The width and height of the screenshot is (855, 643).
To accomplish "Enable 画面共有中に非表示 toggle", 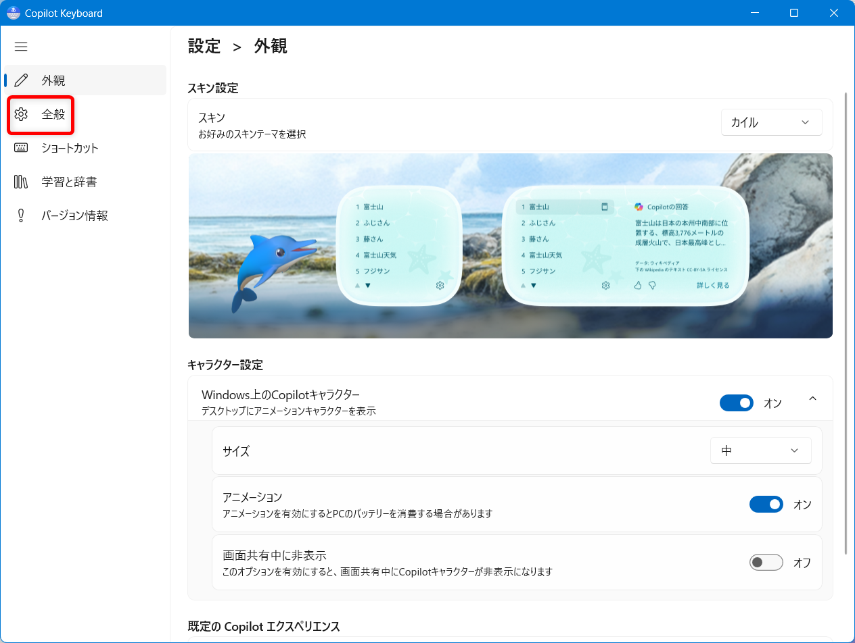I will [x=766, y=563].
